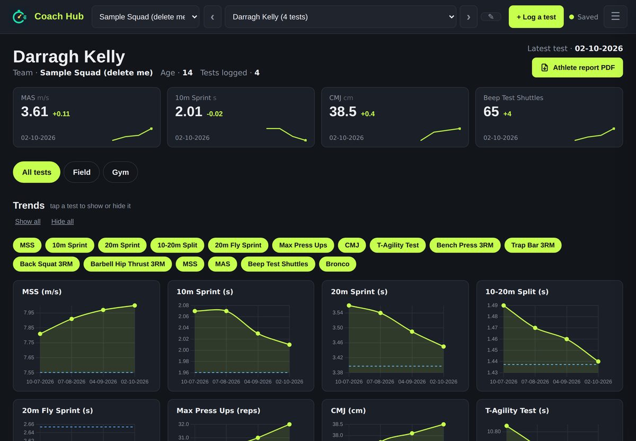Click the 20m Sprint (s) trend chart
636x441 pixels.
(395, 336)
